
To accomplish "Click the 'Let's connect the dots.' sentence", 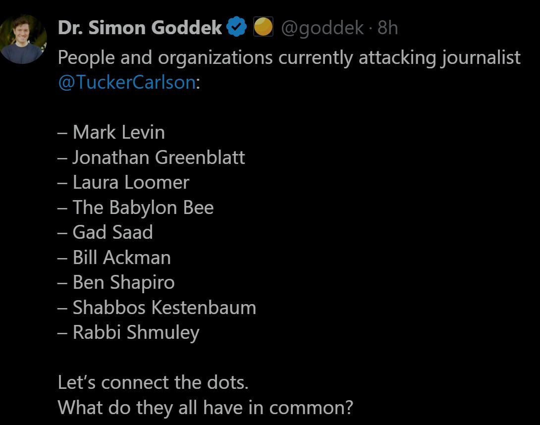I will pos(153,382).
